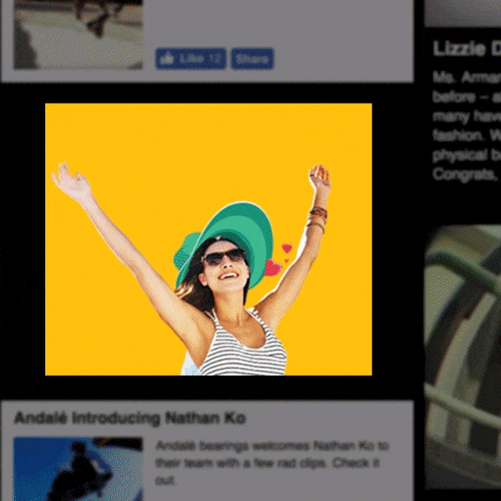Viewport: 501px width, 501px height.
Task: Click the Facebook Share button
Action: (x=252, y=58)
